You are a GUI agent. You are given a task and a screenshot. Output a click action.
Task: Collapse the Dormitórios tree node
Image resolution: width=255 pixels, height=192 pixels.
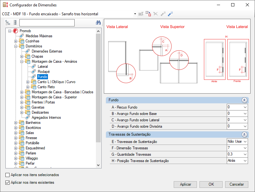point(16,46)
